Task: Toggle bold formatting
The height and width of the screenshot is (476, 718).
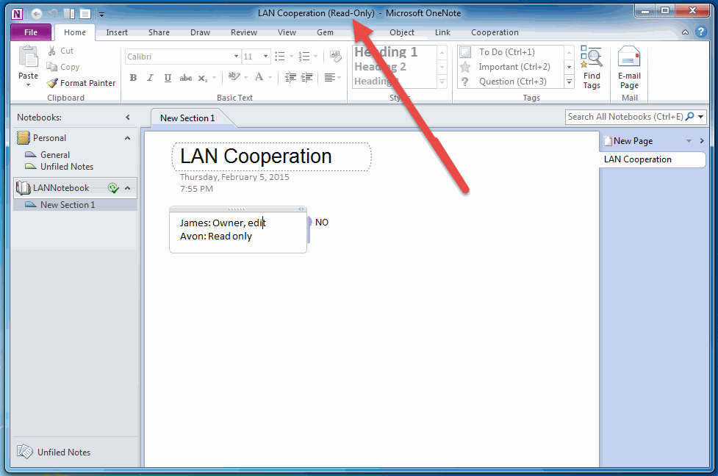Action: click(x=133, y=78)
